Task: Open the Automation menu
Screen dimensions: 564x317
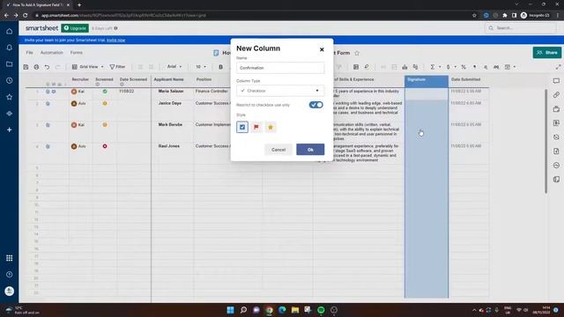Action: click(x=52, y=53)
